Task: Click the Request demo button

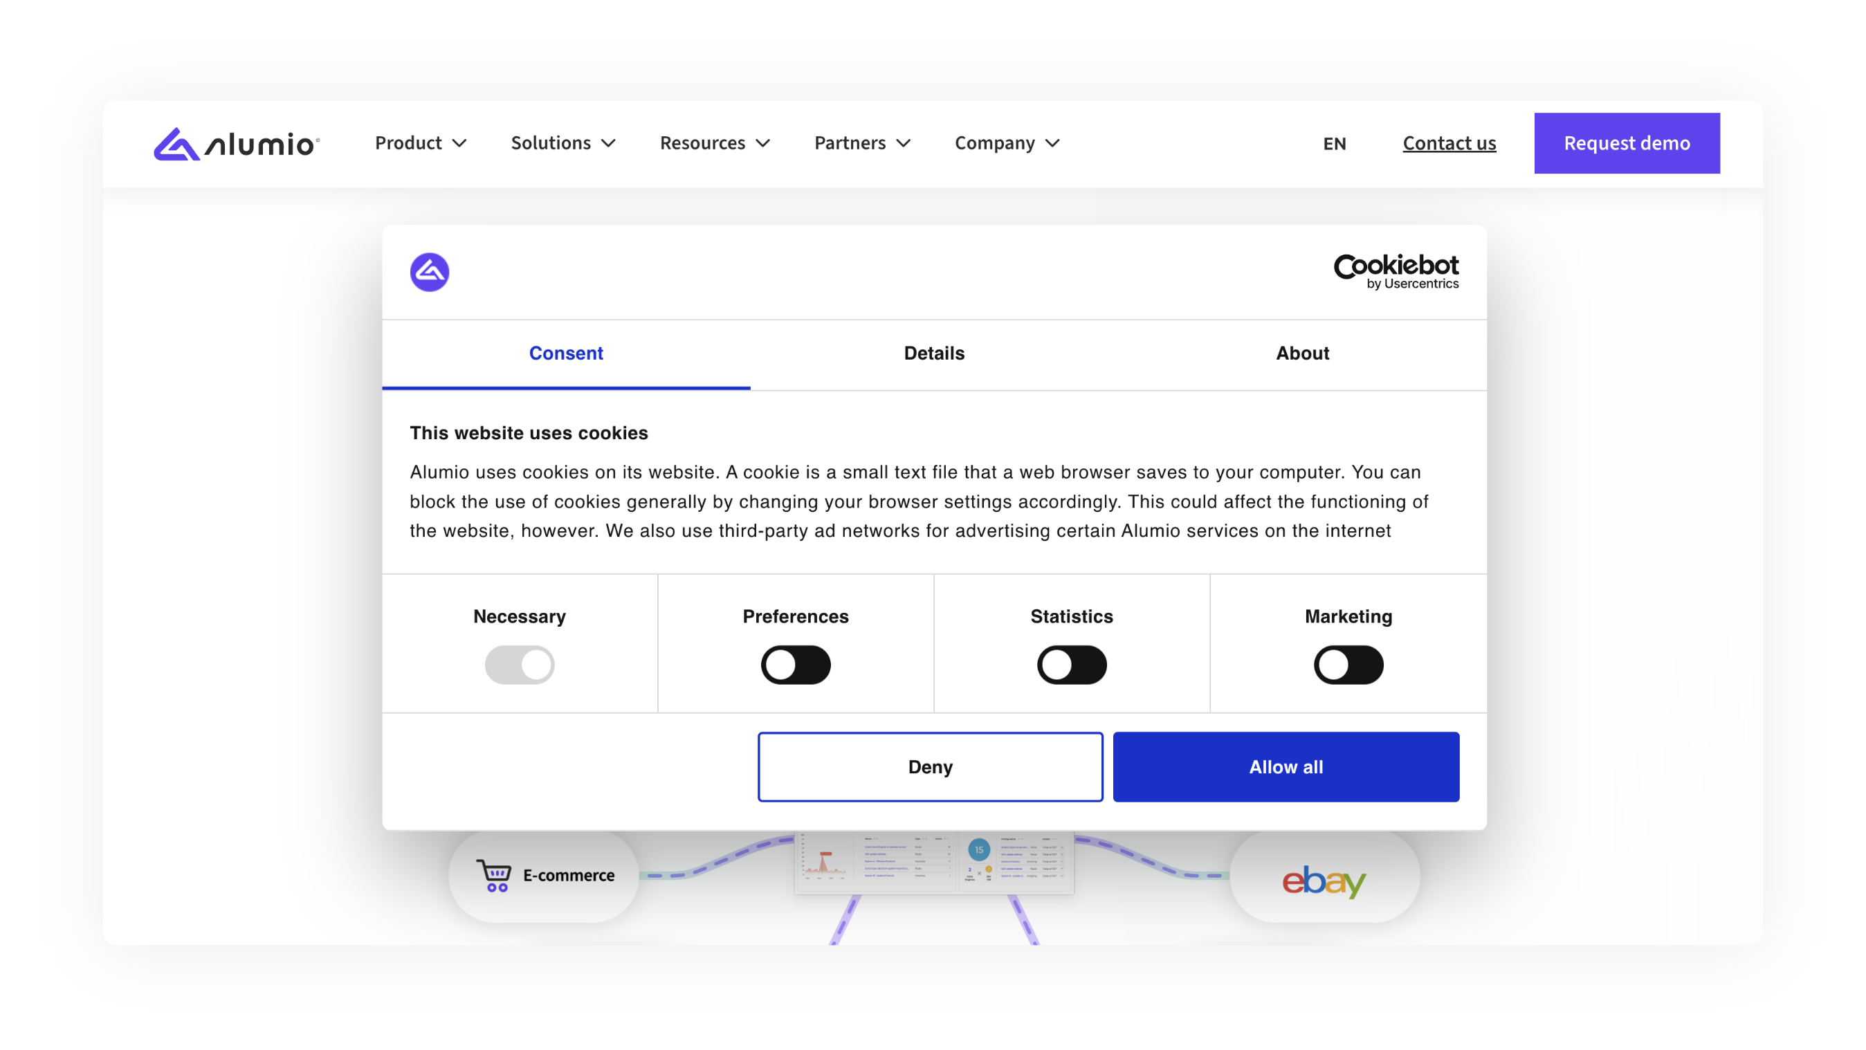Action: (1626, 143)
